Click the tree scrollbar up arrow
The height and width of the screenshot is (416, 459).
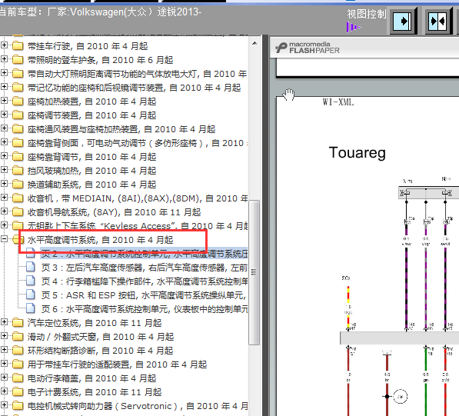pyautogui.click(x=254, y=43)
